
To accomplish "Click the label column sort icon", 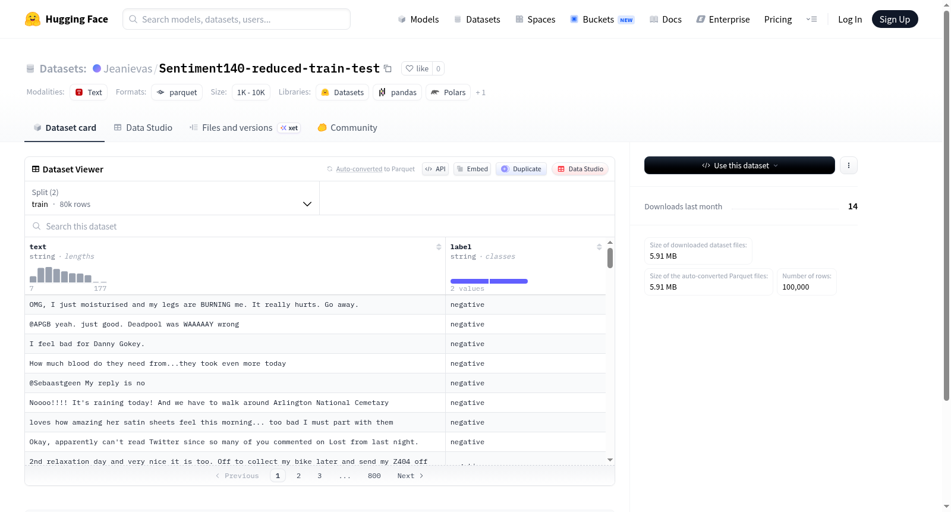I will pos(599,247).
